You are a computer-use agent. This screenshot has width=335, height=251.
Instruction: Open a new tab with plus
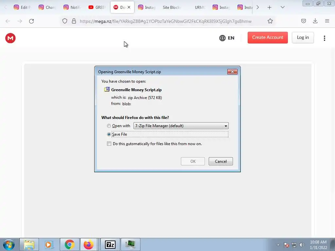[270, 8]
